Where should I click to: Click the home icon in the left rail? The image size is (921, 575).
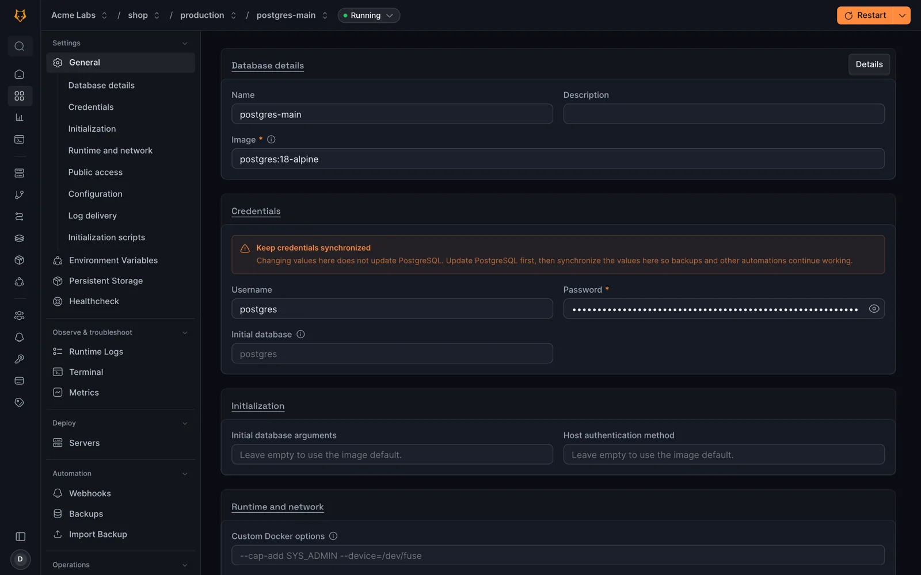pyautogui.click(x=20, y=74)
